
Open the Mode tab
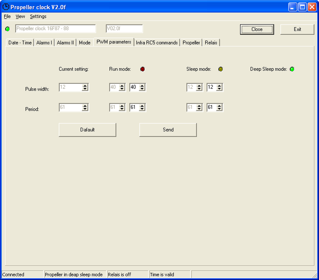click(85, 43)
